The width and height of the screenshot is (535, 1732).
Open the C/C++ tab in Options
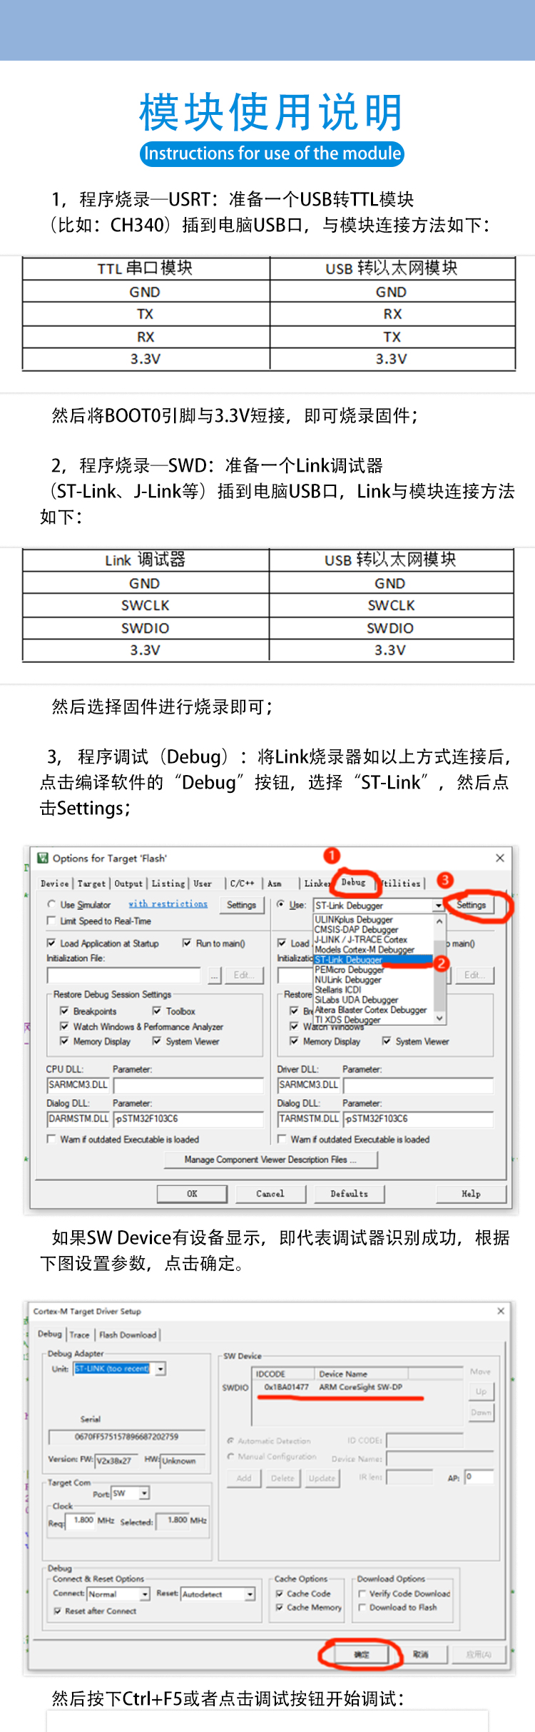point(242,883)
